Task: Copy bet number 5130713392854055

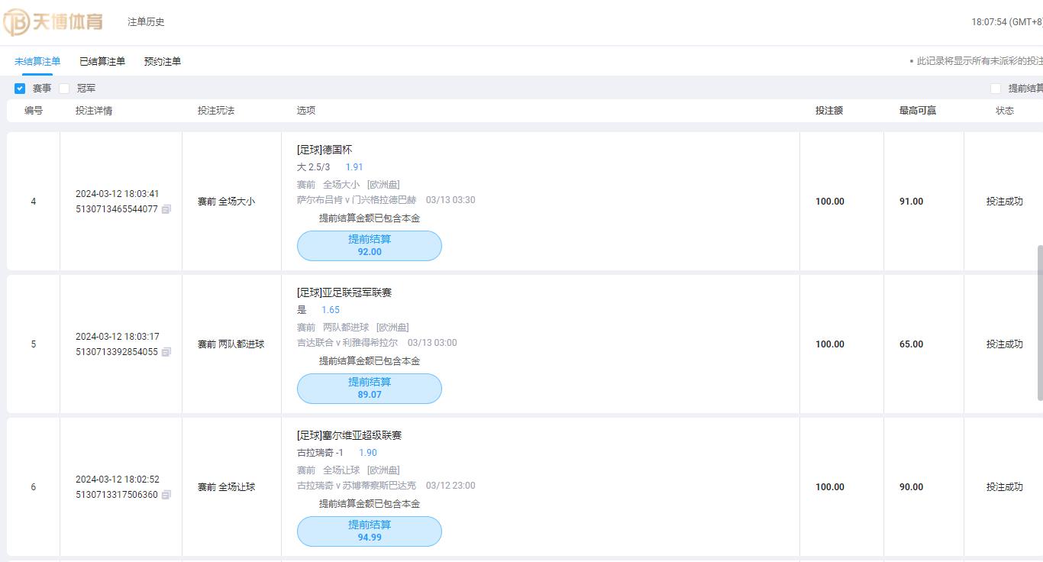Action: pyautogui.click(x=166, y=352)
